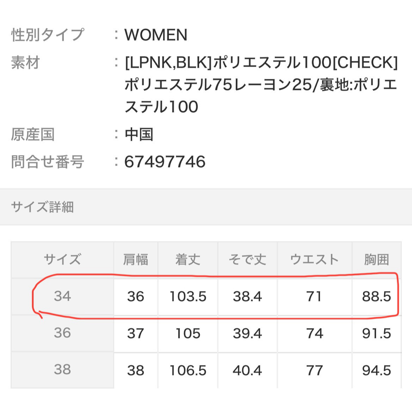
Task: Click the 中国 country of origin value
Action: (139, 135)
